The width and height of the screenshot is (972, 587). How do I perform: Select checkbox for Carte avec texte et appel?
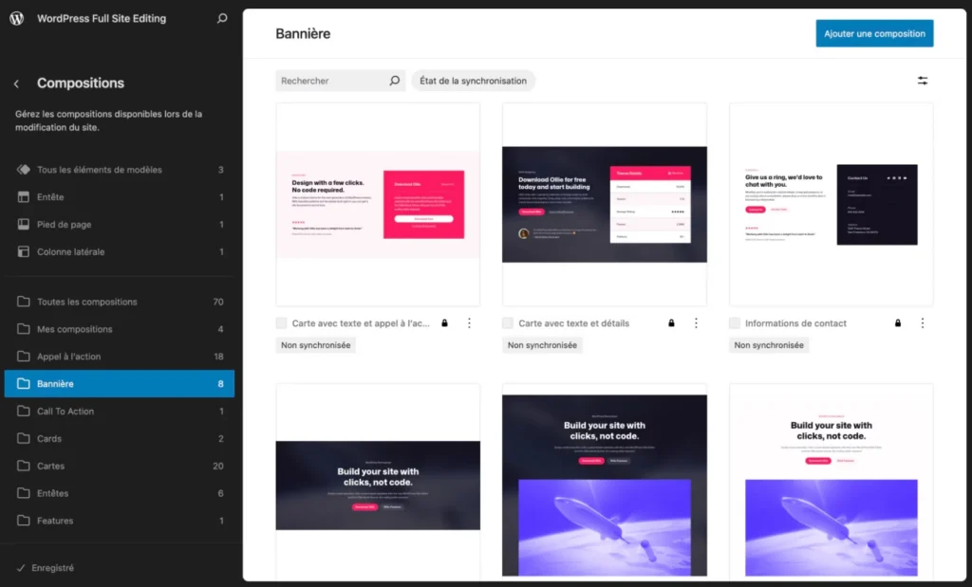coord(281,323)
